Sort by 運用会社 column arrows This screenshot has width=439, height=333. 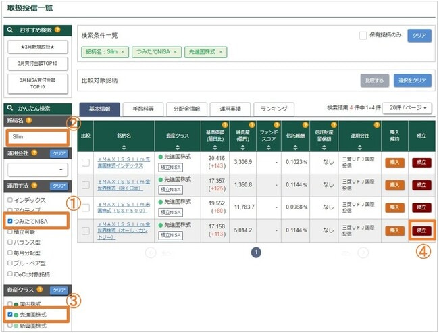click(x=360, y=147)
